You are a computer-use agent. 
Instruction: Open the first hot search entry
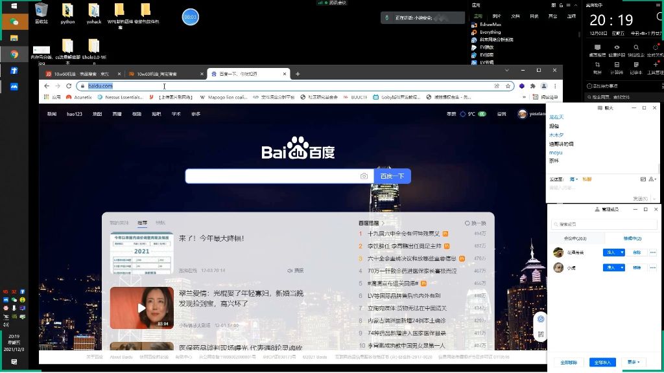(x=404, y=233)
